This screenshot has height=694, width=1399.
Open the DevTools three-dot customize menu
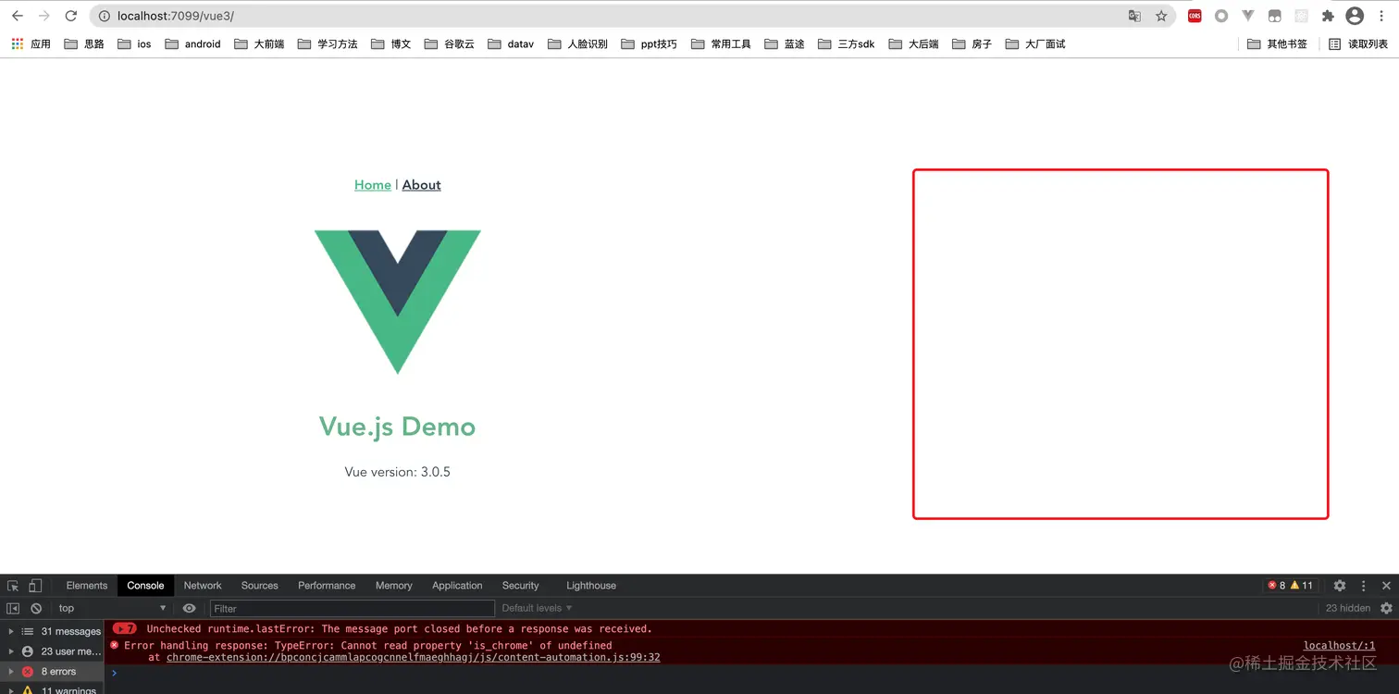[1363, 586]
